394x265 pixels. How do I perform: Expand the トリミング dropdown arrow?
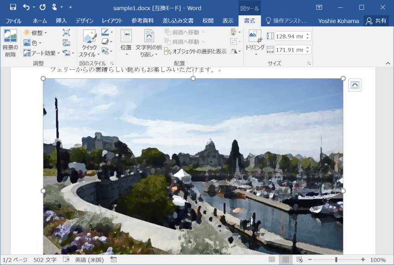[256, 54]
